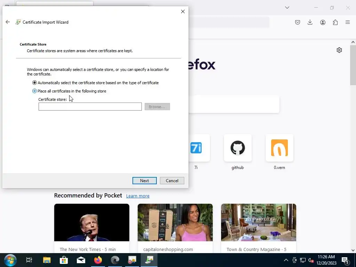
Task: Switch to Certificate Import Wizard taskbar icon
Action: click(149, 260)
